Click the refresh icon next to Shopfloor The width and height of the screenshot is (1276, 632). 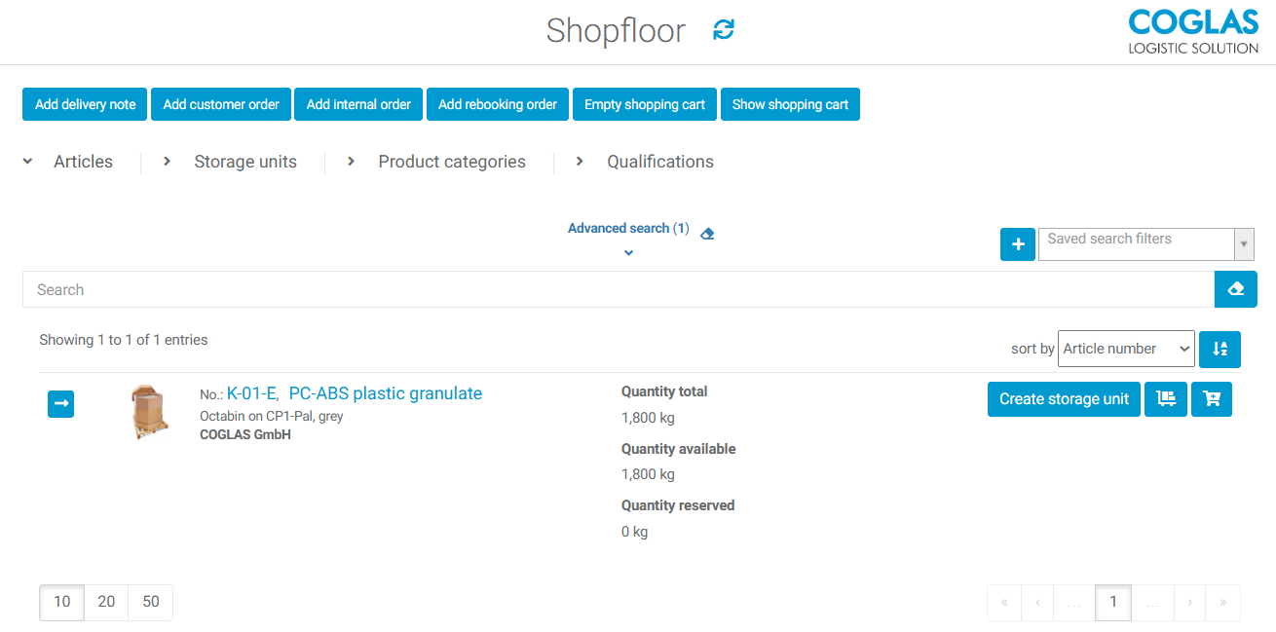click(724, 30)
